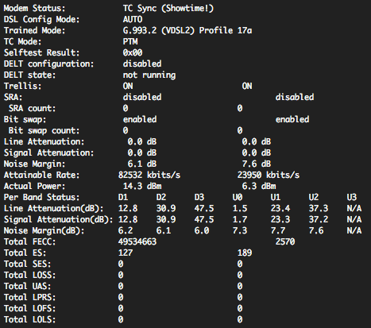This screenshot has height=328, width=371.
Task: Click the D1 band column header
Action: [123, 198]
